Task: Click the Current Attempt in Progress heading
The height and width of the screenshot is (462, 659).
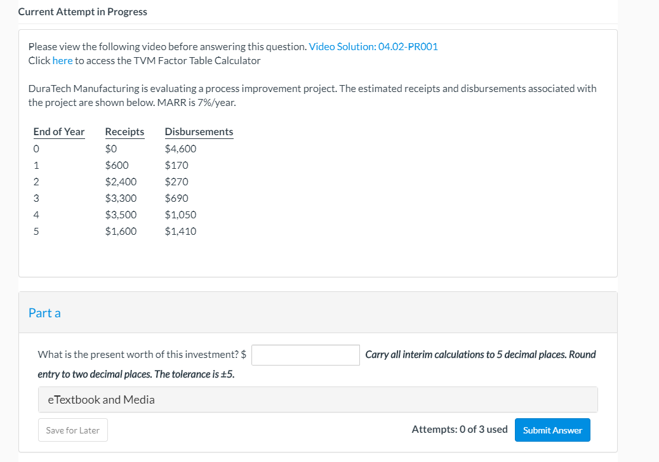Action: (83, 11)
